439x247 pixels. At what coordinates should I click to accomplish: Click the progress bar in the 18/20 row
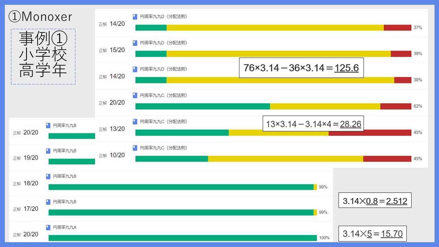[x=183, y=187]
